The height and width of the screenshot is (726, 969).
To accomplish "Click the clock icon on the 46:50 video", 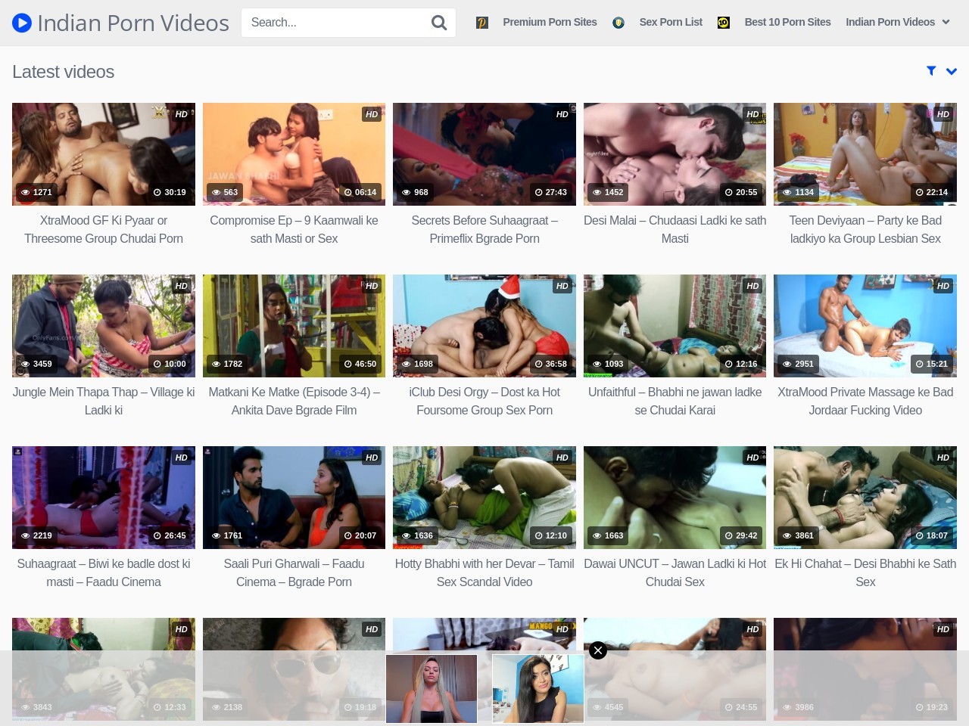I will [347, 364].
